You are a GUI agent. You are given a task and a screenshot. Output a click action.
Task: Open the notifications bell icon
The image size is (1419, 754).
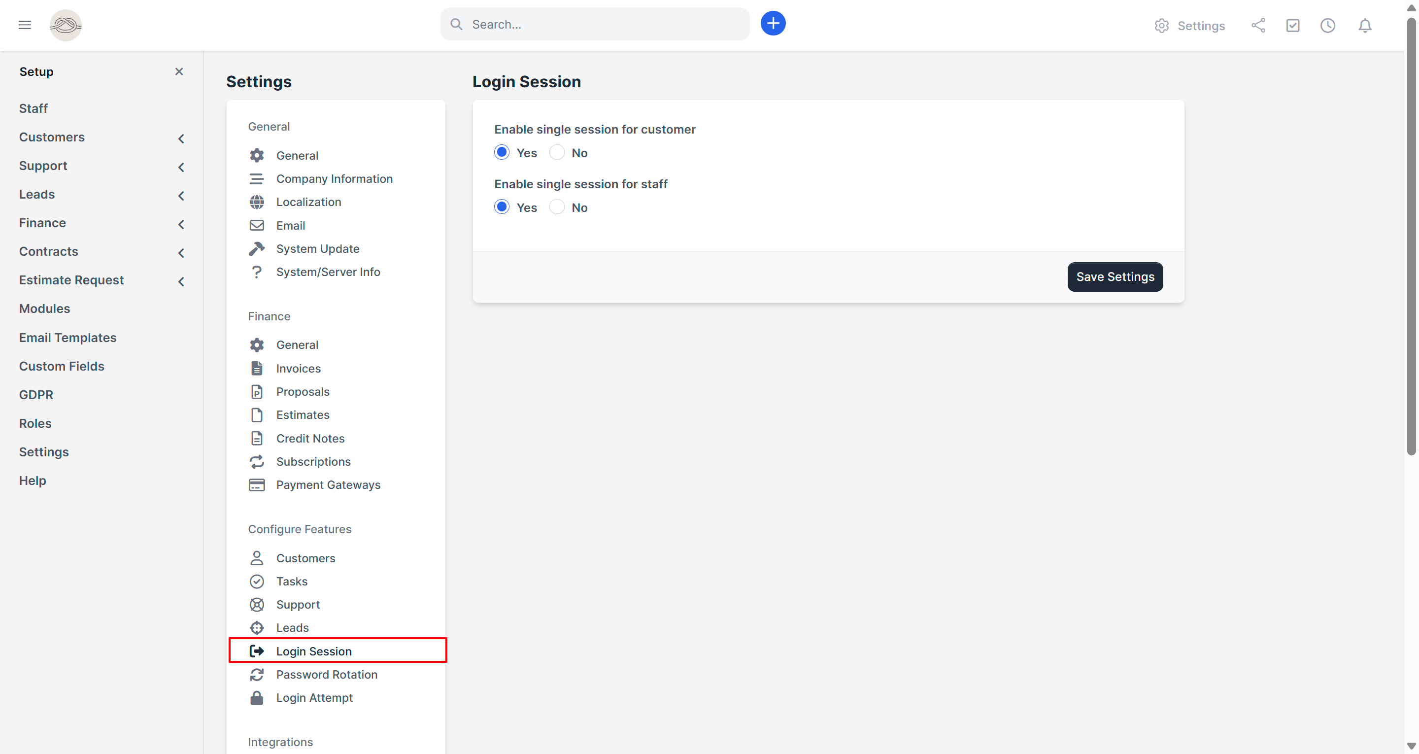point(1364,25)
